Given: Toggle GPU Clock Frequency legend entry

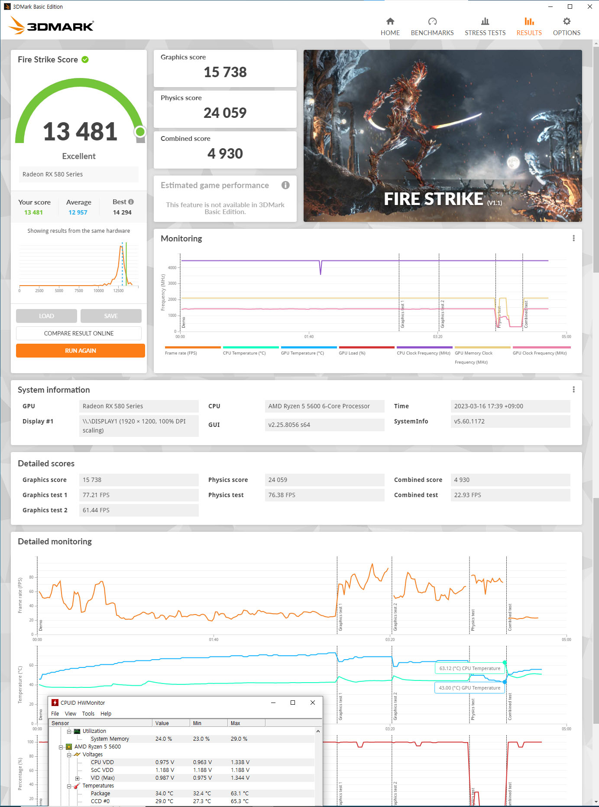Looking at the screenshot, I should 541,351.
